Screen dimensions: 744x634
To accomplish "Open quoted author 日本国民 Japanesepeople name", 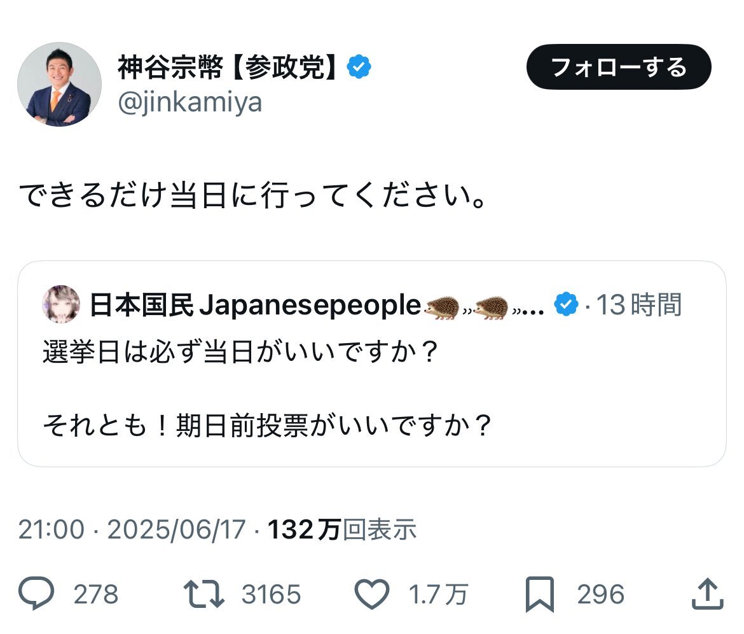I will coord(255,305).
